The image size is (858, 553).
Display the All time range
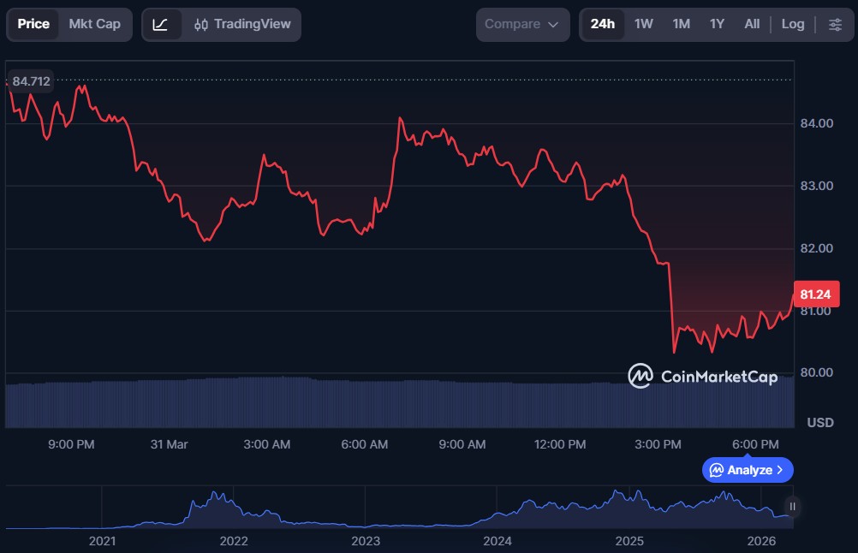752,25
